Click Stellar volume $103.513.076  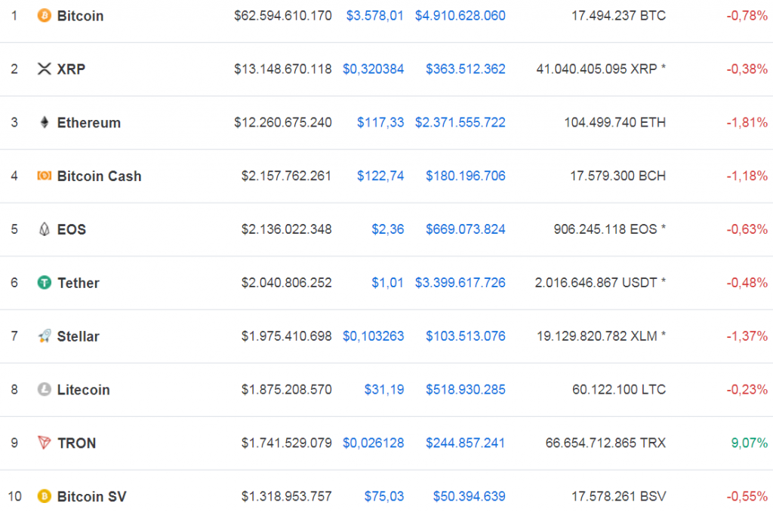pos(466,336)
